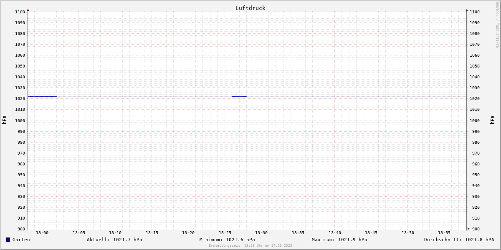Screen dimensions: 501x250
Task: Click the 13:30 time tick label
Action: pyautogui.click(x=261, y=233)
